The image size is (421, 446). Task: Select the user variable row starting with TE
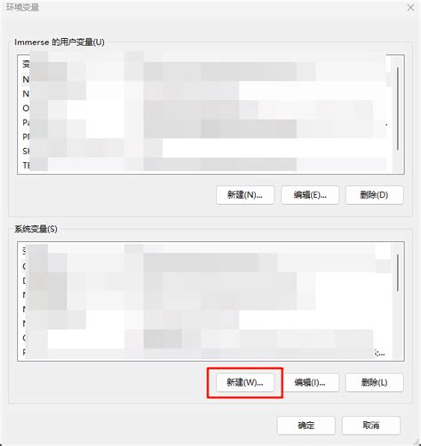204,166
